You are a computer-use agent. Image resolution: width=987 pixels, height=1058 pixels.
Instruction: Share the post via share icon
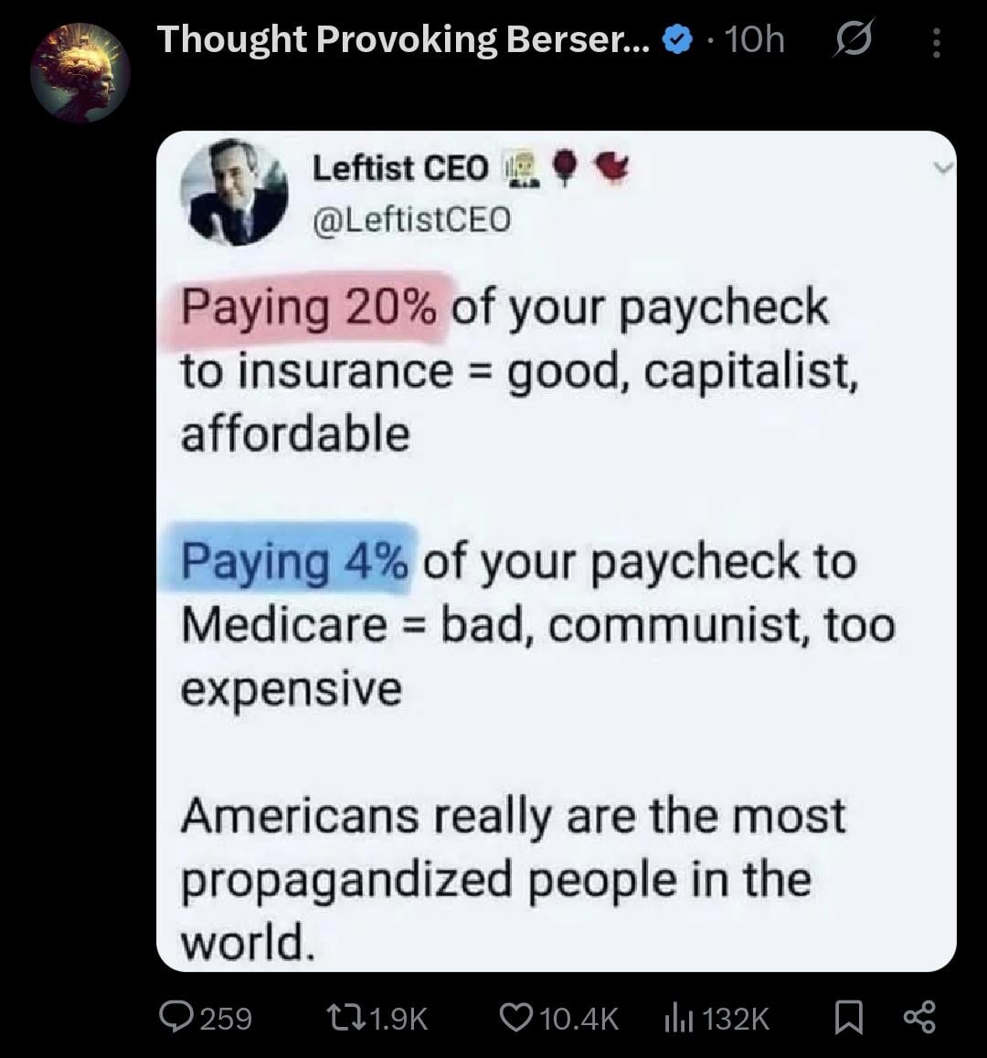click(x=919, y=1017)
